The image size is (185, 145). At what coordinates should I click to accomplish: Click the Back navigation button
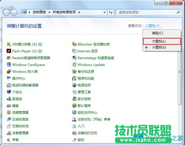(x=6, y=12)
